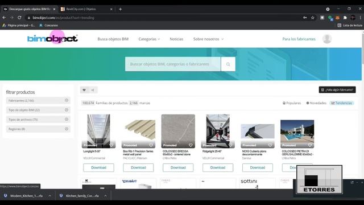Open the downloaded Modern_Kitchen_1 .rfa file
Viewport: 364px width, 205px height.
click(x=26, y=196)
